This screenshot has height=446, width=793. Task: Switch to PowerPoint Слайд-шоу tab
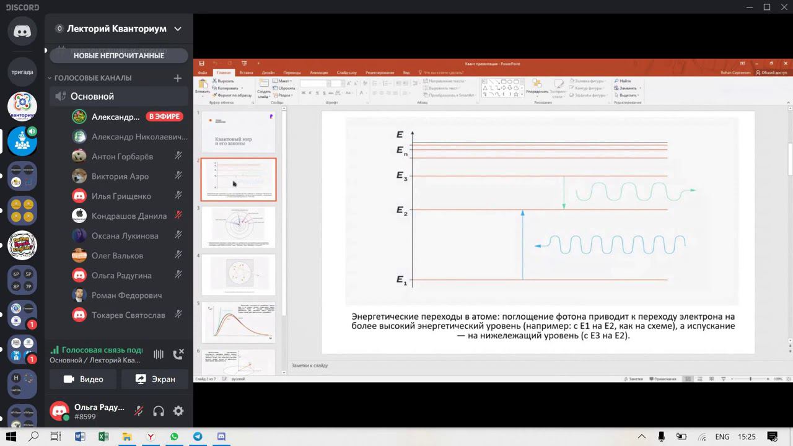(x=347, y=73)
